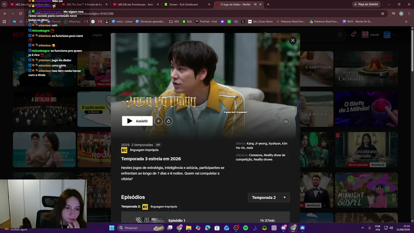Open the Discord bookmark

53,22
